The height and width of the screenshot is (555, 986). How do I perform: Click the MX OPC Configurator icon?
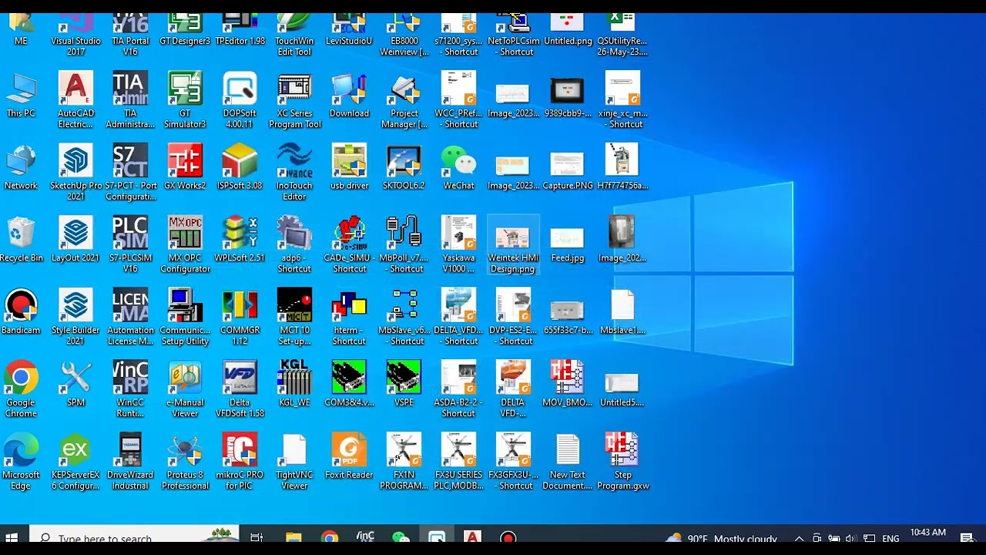pyautogui.click(x=185, y=245)
